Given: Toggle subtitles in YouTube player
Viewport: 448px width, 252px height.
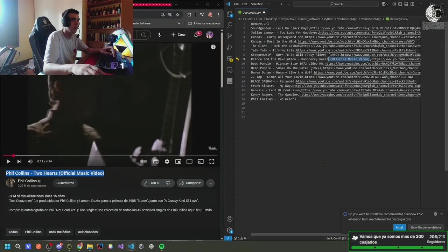Looking at the screenshot, I should pyautogui.click(x=156, y=161).
